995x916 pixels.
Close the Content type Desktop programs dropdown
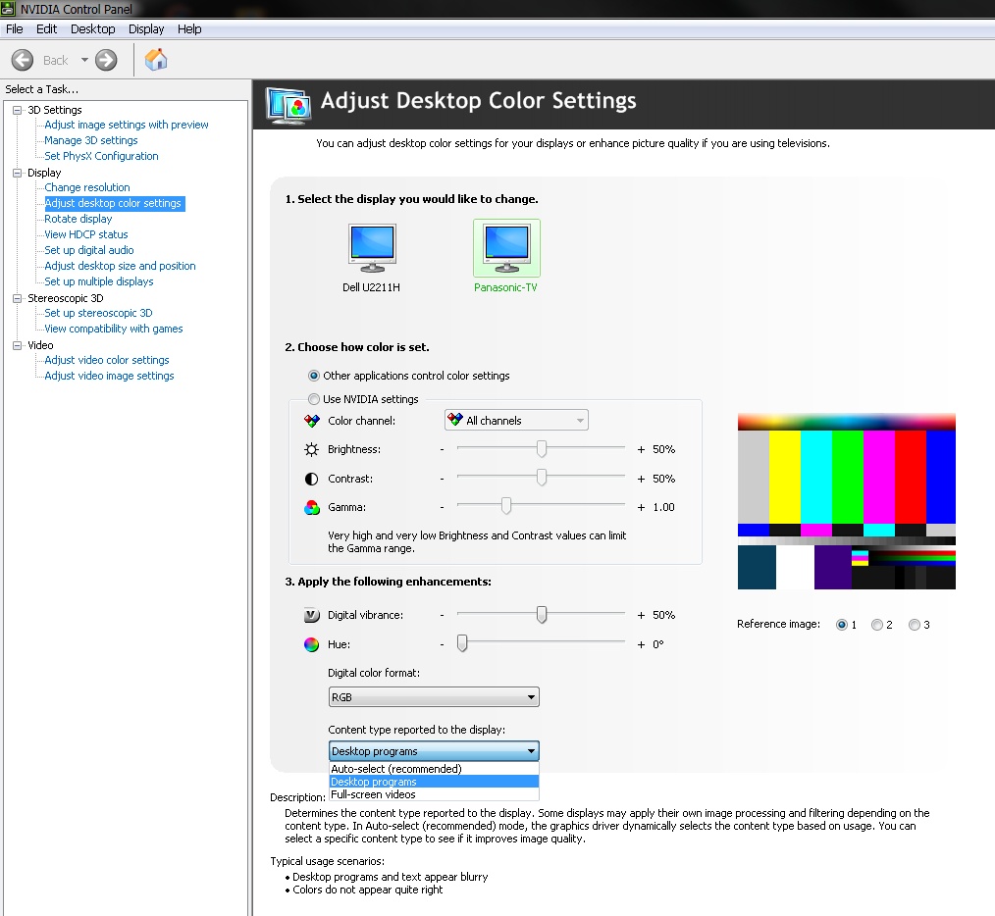tap(434, 751)
